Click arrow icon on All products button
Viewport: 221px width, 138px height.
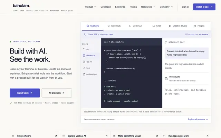pyautogui.click(x=64, y=93)
